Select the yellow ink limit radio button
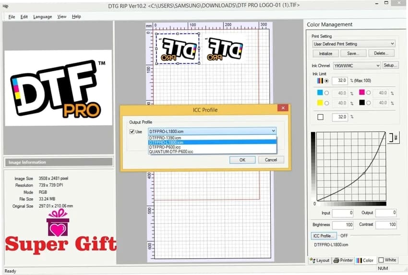Image resolution: width=408 pixels, height=275 pixels. pos(326,103)
